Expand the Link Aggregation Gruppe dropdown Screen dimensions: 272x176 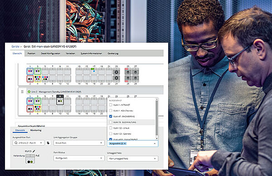tap(79, 143)
